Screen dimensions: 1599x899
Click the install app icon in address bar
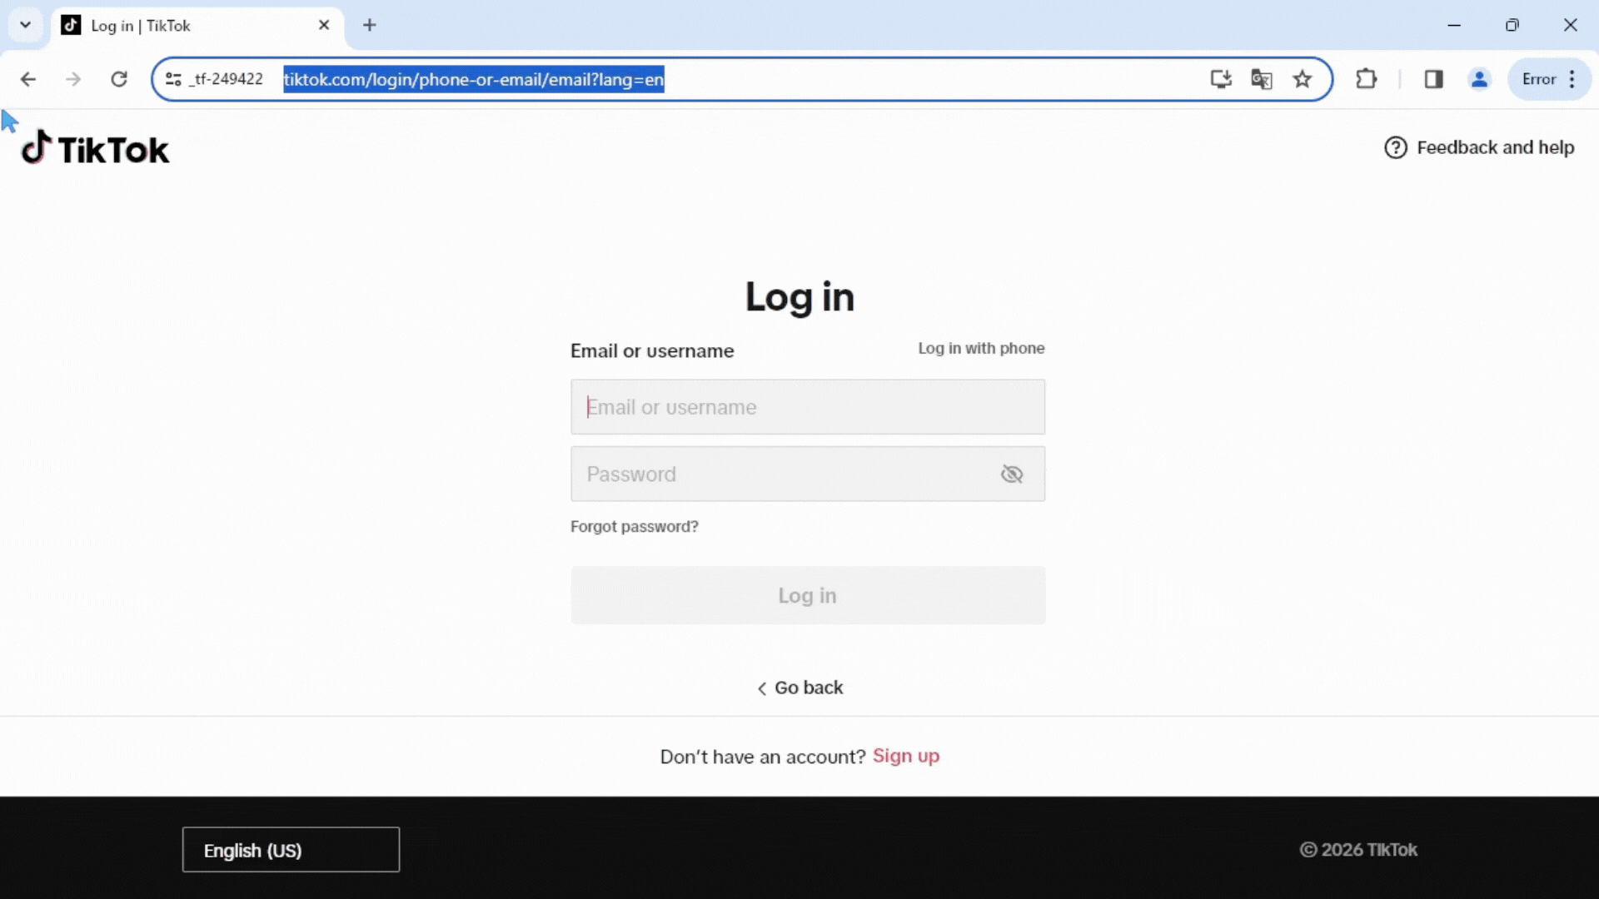tap(1221, 79)
